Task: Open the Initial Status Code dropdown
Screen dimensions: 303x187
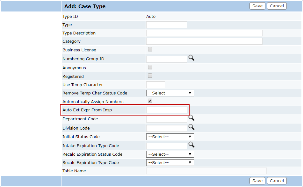Action: [x=170, y=137]
